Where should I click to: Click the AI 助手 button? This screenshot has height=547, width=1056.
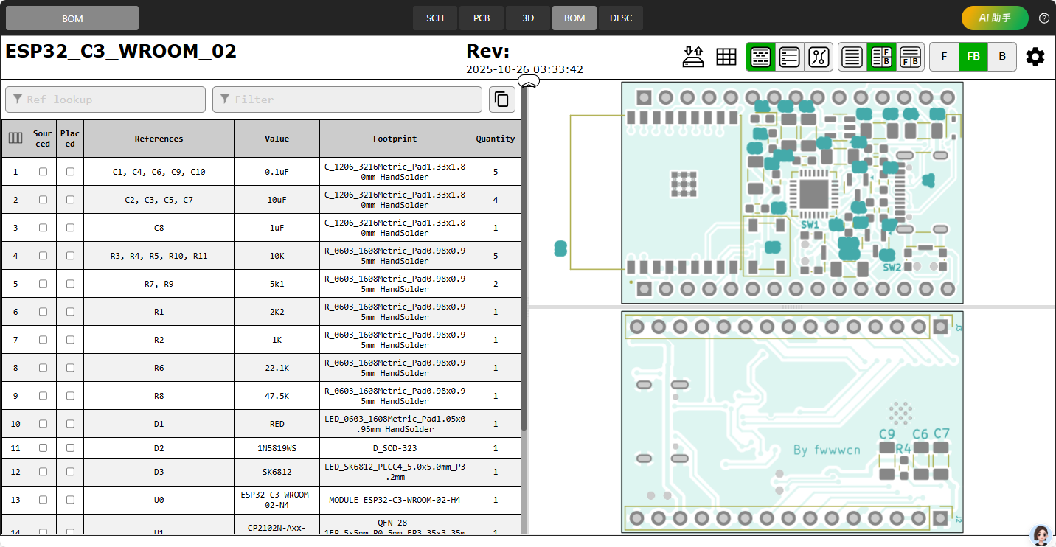pos(994,18)
